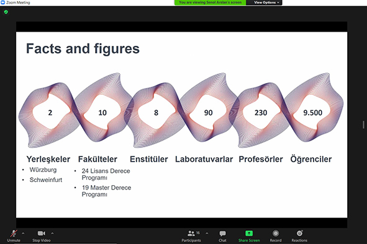Expand audio options arrow beside Unmute
Viewport: 367px width, 244px height.
click(x=23, y=233)
